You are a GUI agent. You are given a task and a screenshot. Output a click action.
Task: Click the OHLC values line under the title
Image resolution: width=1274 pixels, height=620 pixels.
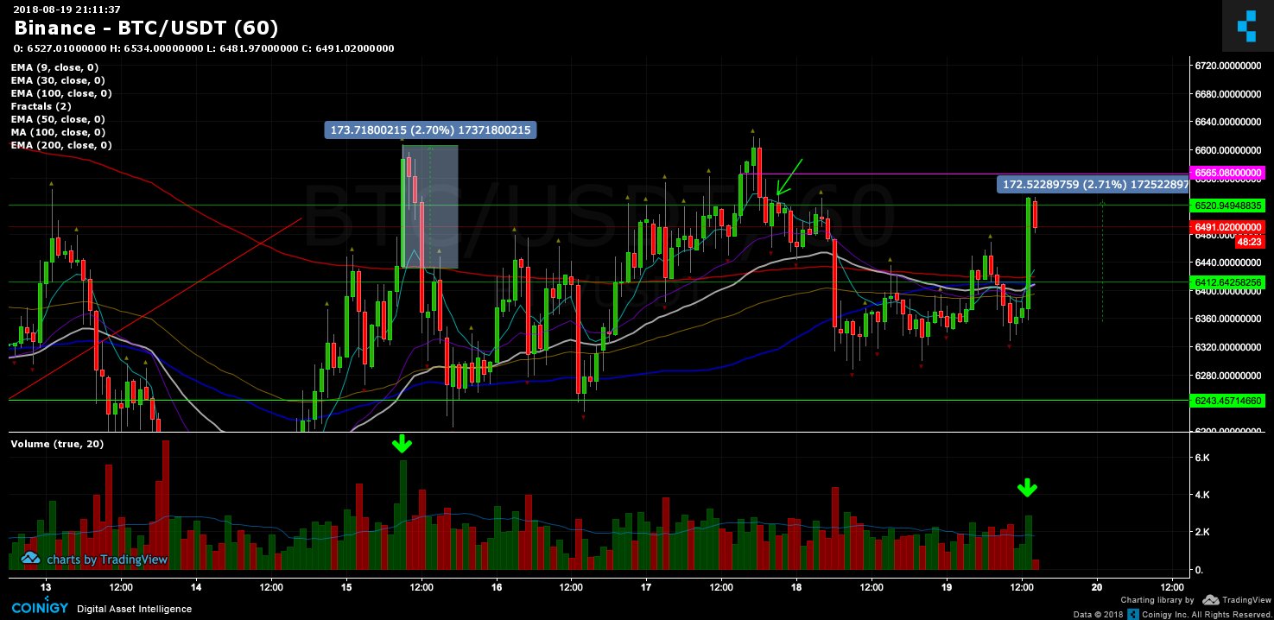(x=205, y=48)
